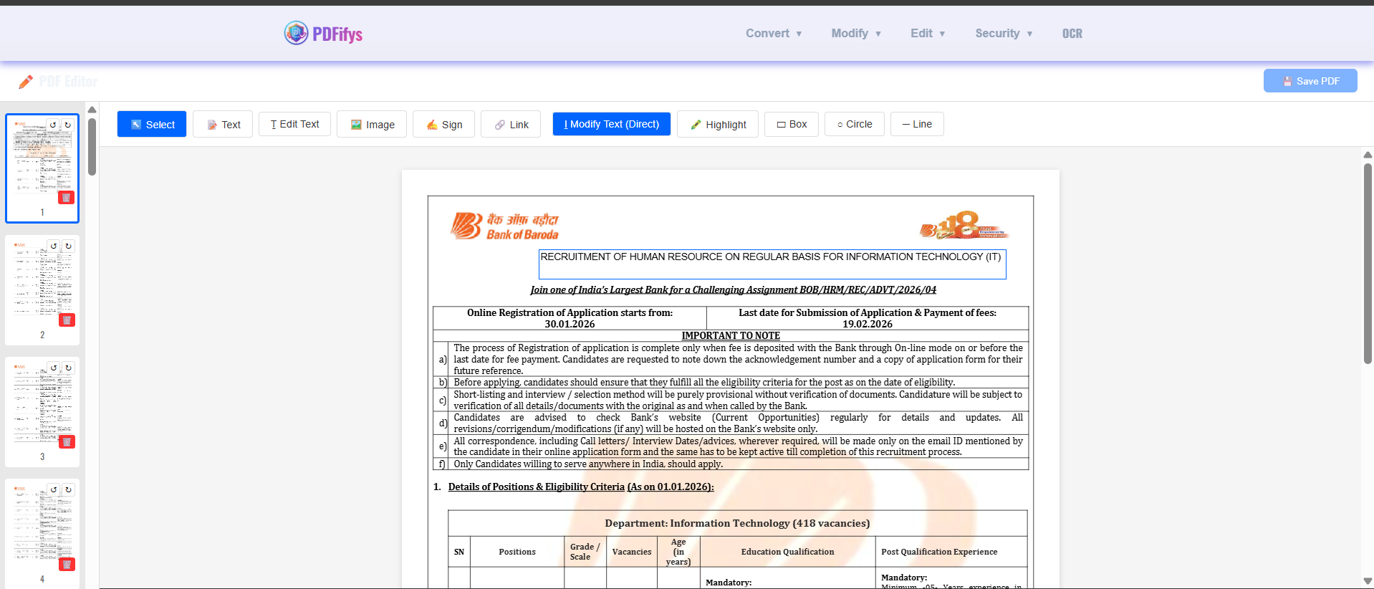Rotate page 4 thumbnail clockwise
The height and width of the screenshot is (589, 1374).
click(69, 489)
